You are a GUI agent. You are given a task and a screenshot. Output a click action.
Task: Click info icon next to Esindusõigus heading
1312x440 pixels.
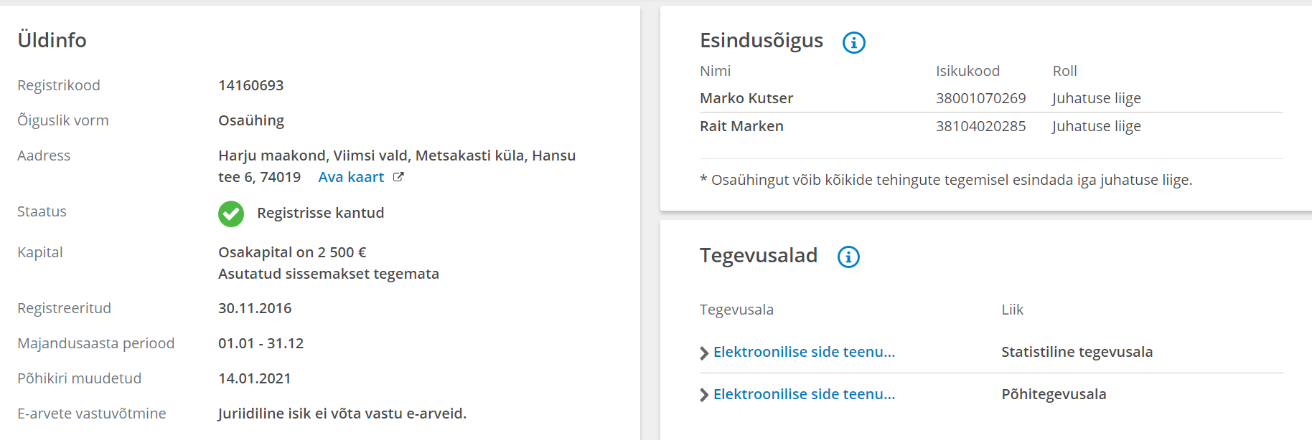[853, 42]
